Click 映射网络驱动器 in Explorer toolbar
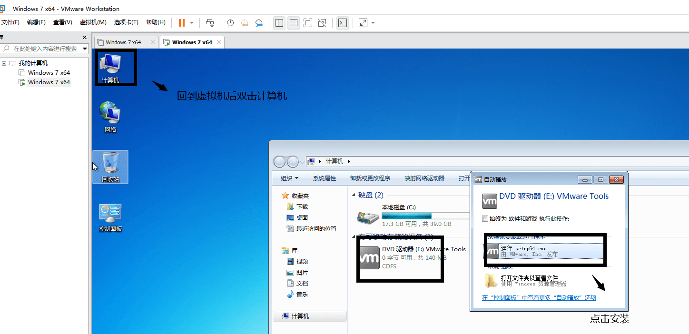The image size is (689, 334). coord(424,178)
